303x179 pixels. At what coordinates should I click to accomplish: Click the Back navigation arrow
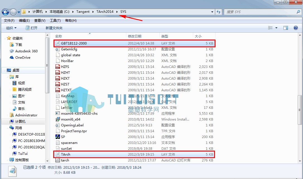pos(5,12)
